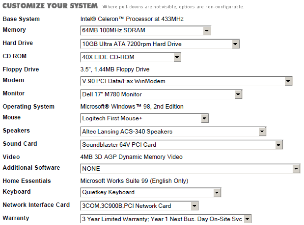Screen dimensions: 304x225
Task: Expand the Altec Lansing ACS-340 Speakers dropdown
Action: [173, 132]
